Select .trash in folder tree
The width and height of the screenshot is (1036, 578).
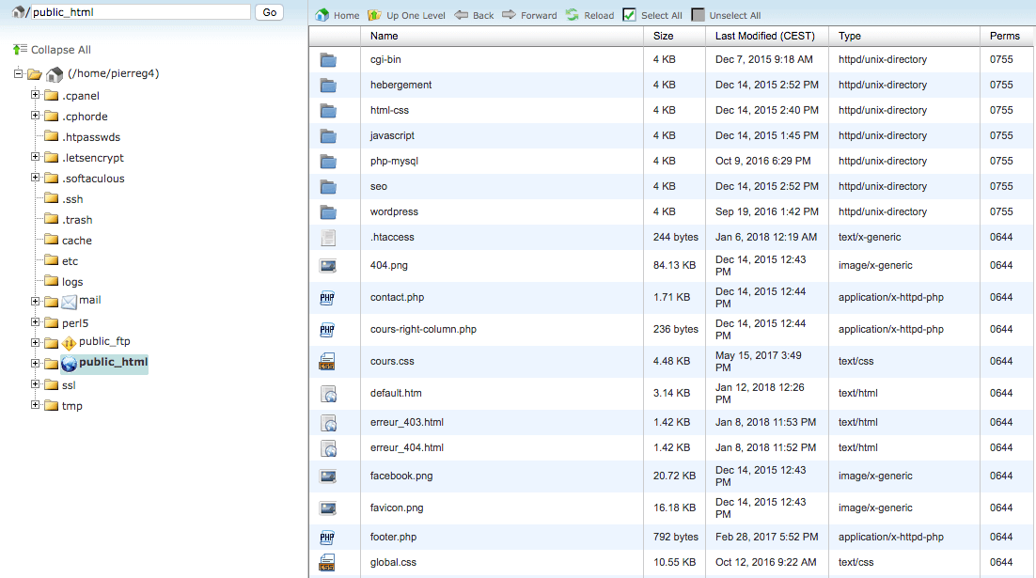pyautogui.click(x=77, y=219)
